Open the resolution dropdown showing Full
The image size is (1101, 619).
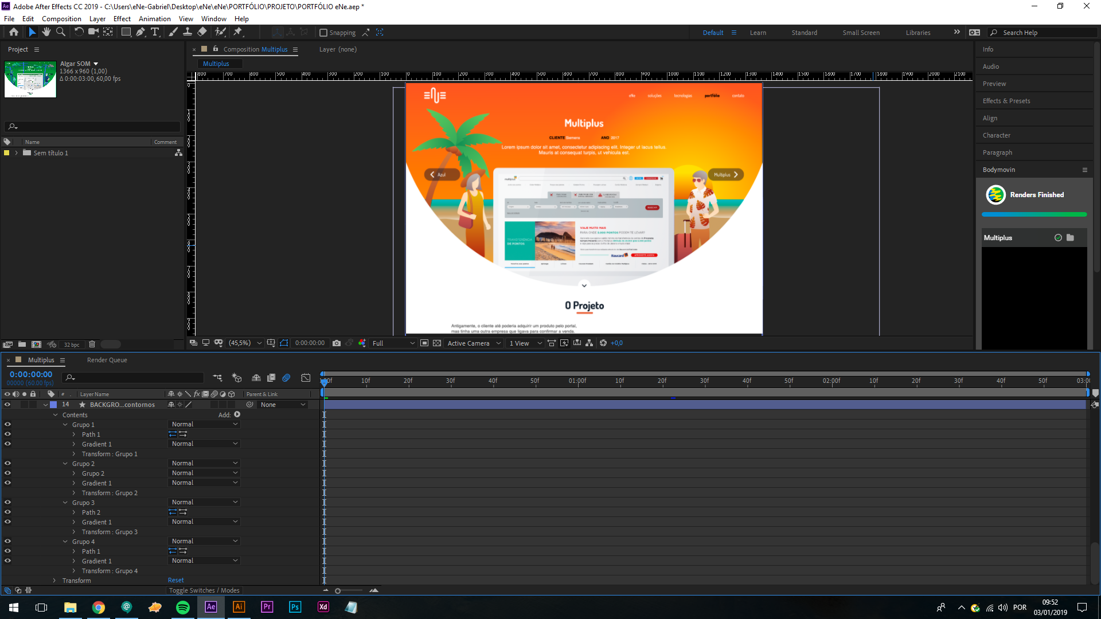click(x=393, y=343)
